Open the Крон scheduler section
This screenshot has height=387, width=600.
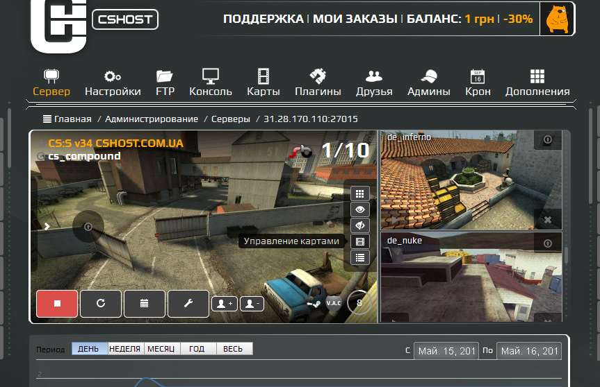[x=478, y=83]
